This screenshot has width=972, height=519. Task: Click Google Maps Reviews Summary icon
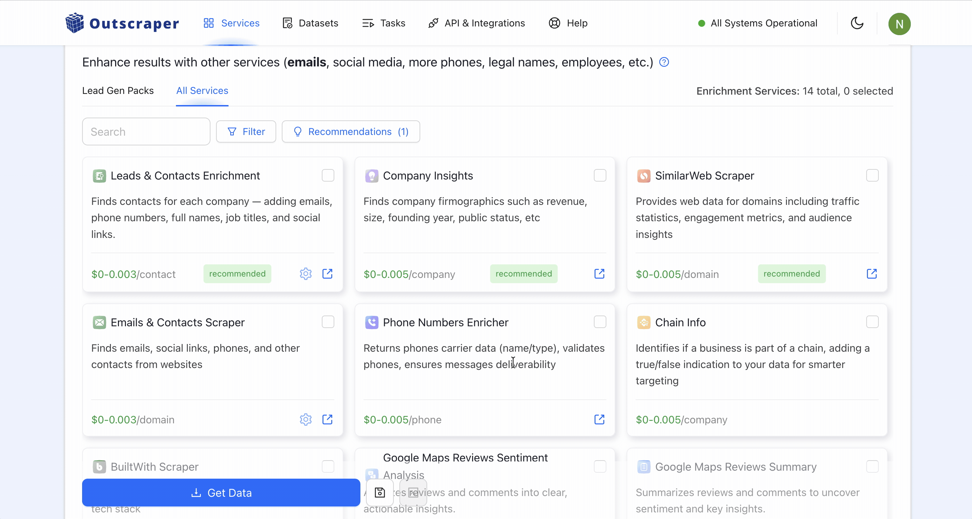point(643,467)
